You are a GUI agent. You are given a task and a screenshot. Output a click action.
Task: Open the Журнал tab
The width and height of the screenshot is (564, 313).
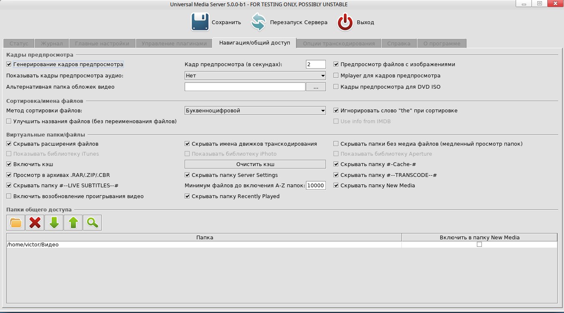pyautogui.click(x=52, y=43)
